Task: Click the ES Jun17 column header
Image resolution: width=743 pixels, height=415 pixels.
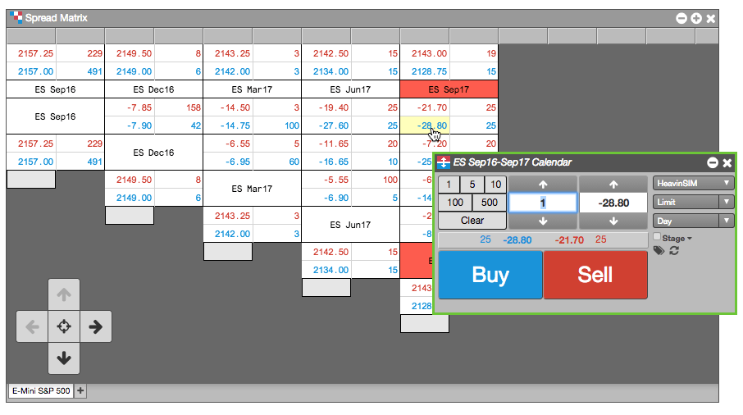Action: pyautogui.click(x=351, y=89)
